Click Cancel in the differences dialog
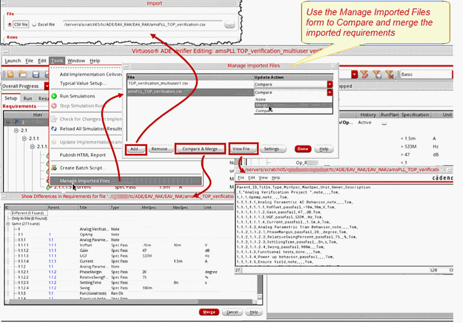463x323 pixels. [x=232, y=312]
